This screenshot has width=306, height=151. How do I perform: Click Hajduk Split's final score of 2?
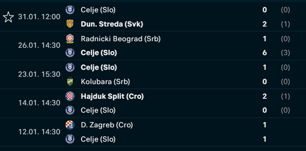(265, 96)
